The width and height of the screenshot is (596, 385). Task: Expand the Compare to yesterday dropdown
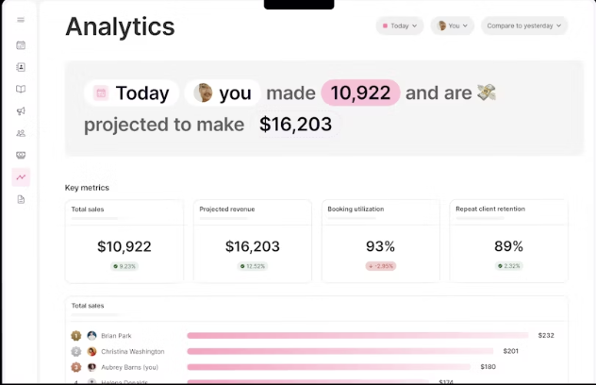524,25
